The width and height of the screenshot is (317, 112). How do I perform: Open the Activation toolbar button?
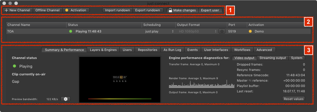click(x=76, y=10)
